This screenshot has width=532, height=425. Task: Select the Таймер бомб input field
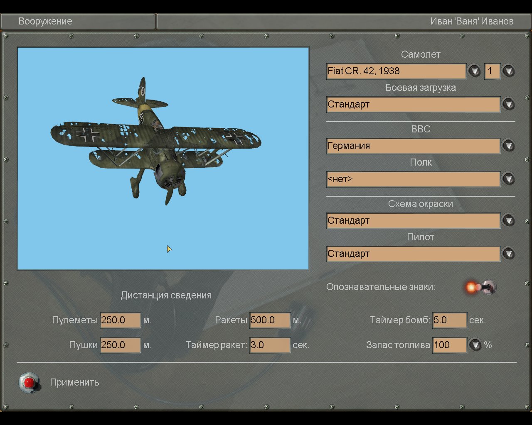(x=449, y=320)
